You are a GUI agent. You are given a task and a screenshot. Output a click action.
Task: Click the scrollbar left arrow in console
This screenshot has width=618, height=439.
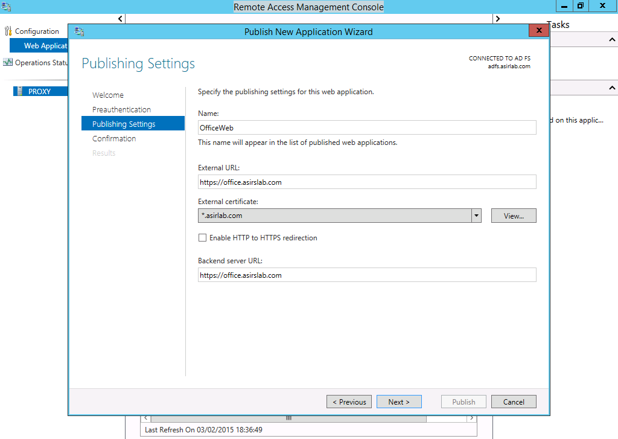[x=146, y=418]
